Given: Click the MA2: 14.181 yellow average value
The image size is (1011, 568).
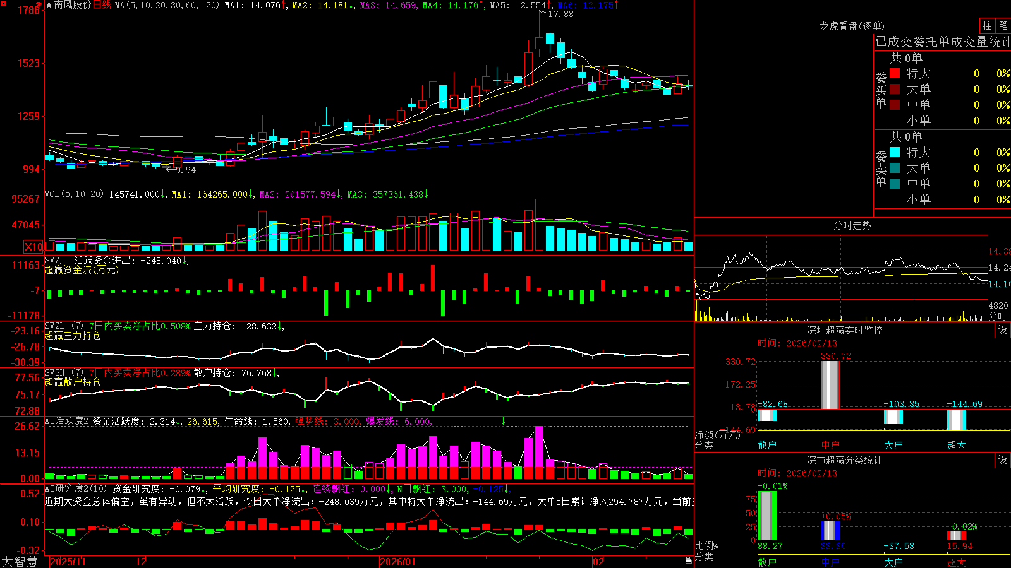Looking at the screenshot, I should point(323,5).
